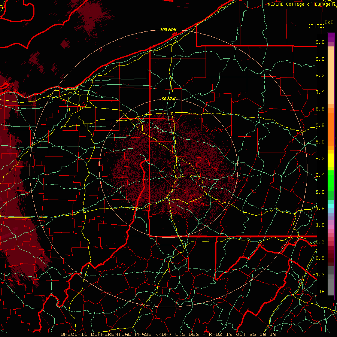Viewport: 337px width, 337px height.
Task: Pick the gray segment near TH on color bar
Action: point(331,287)
